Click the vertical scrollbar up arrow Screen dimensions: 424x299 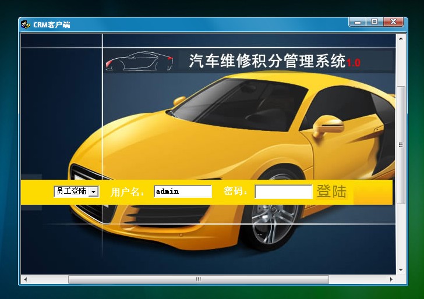[401, 38]
